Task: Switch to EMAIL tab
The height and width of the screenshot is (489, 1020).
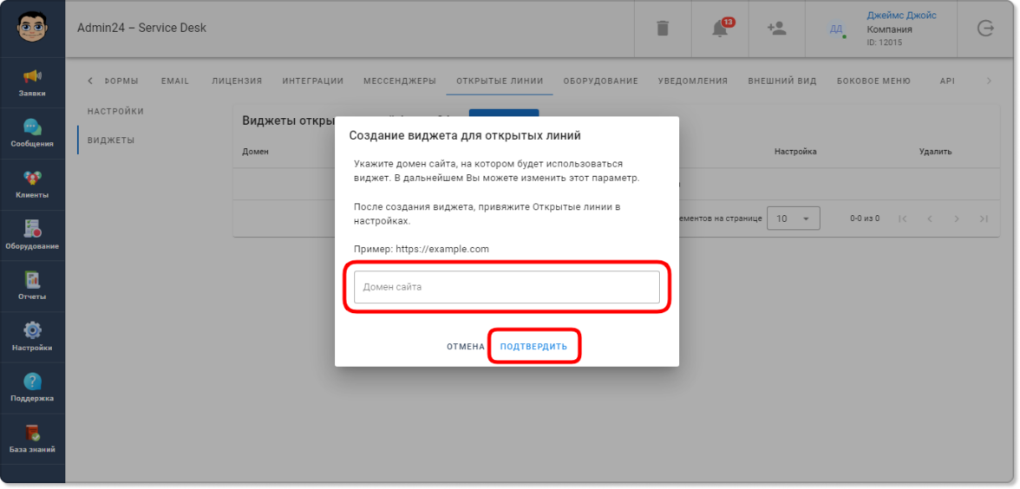Action: coord(175,81)
